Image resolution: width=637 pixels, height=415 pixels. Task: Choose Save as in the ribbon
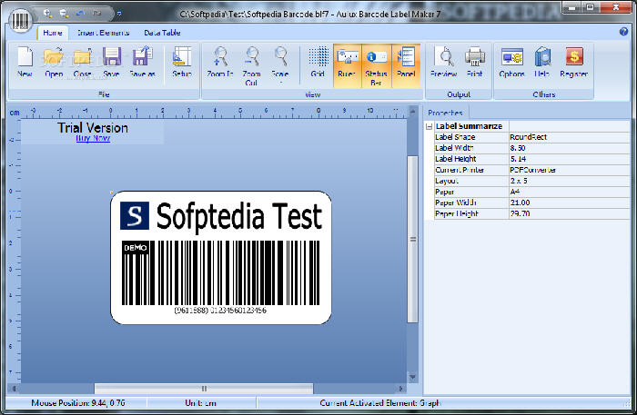click(x=142, y=62)
